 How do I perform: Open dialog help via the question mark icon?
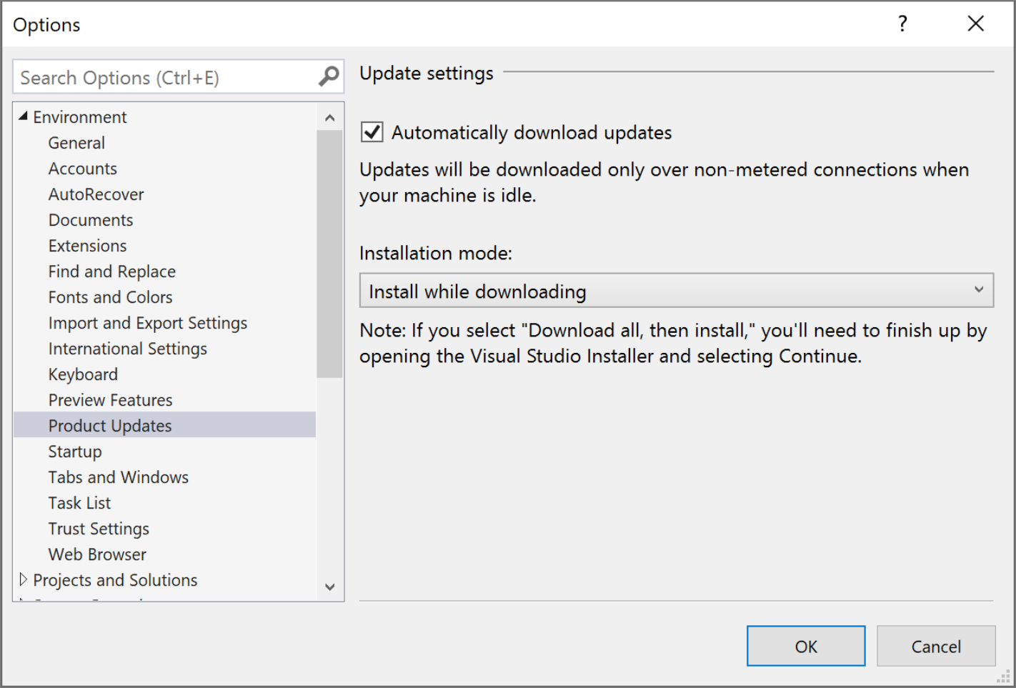902,24
